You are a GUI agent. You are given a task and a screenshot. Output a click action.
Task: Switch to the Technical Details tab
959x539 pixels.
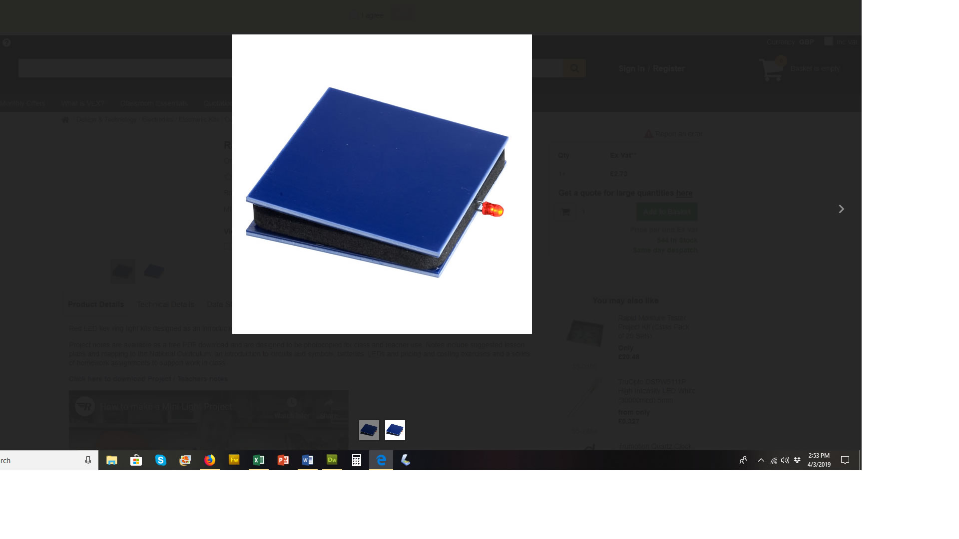(x=165, y=304)
